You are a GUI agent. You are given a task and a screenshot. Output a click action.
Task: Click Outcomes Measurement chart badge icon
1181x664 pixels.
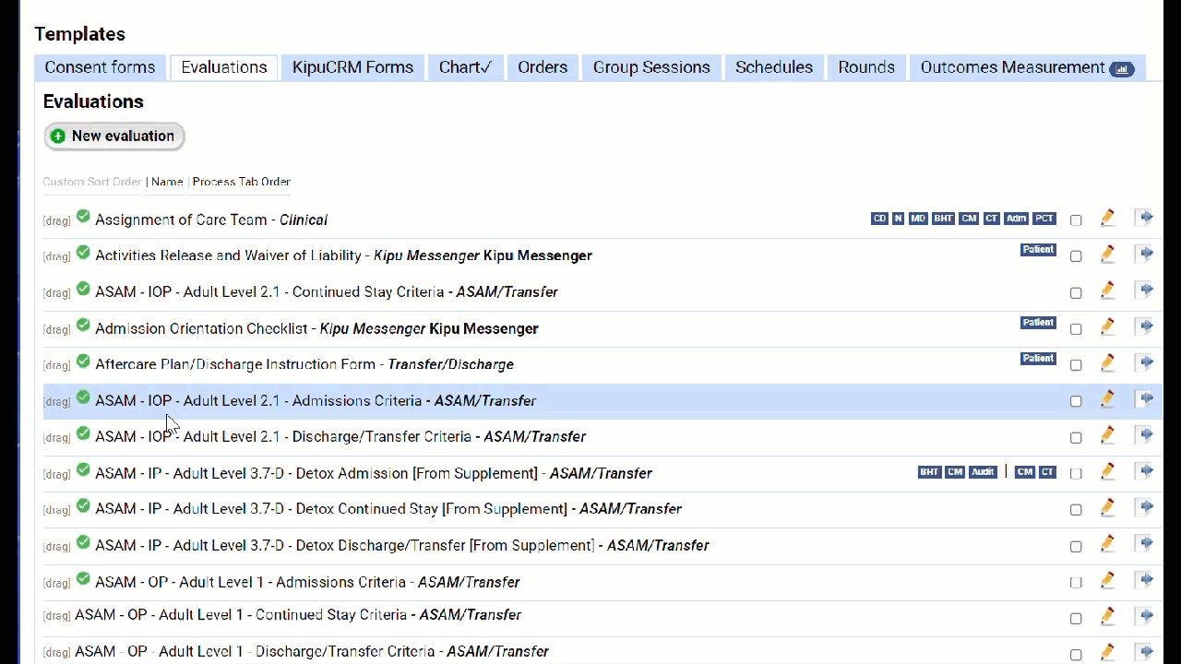1122,68
